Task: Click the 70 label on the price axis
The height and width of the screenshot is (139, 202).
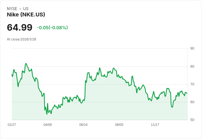Action: [192, 84]
